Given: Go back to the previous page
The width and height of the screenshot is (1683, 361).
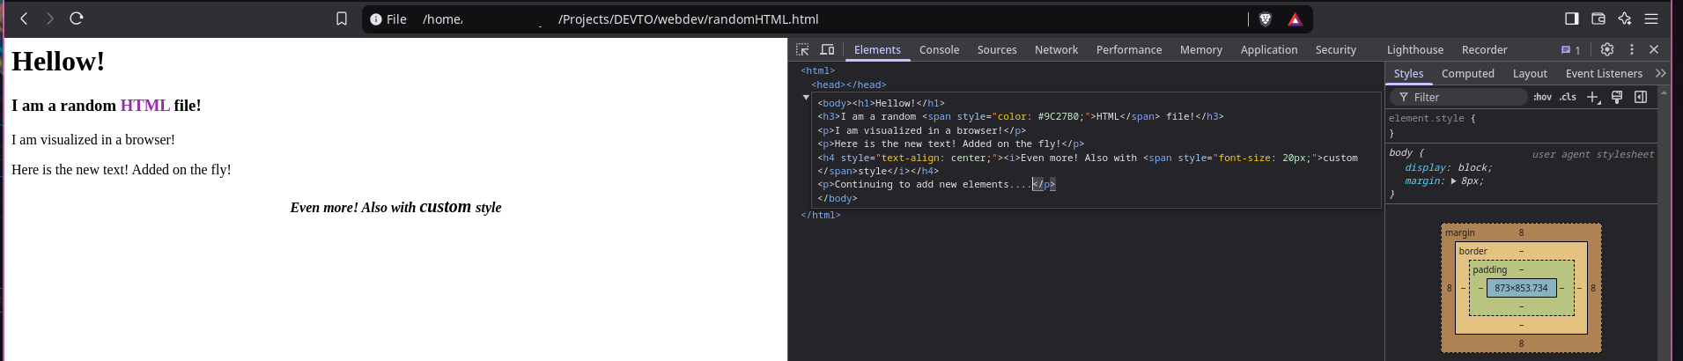Looking at the screenshot, I should click(24, 18).
